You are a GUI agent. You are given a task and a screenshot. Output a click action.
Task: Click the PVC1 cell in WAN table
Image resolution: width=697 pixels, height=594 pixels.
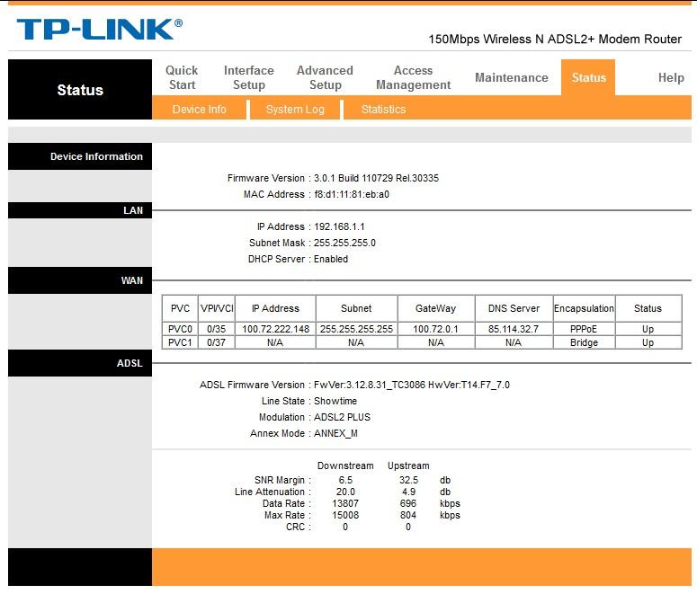coord(180,342)
